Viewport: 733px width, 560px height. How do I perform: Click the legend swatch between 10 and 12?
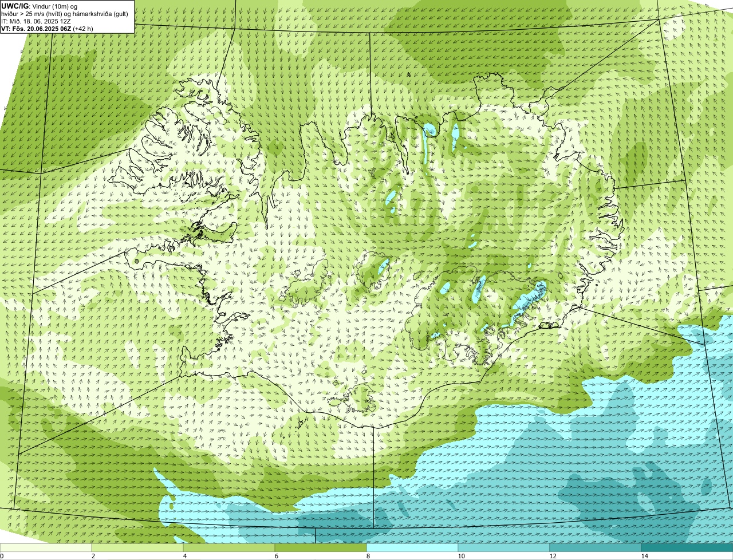[504, 548]
